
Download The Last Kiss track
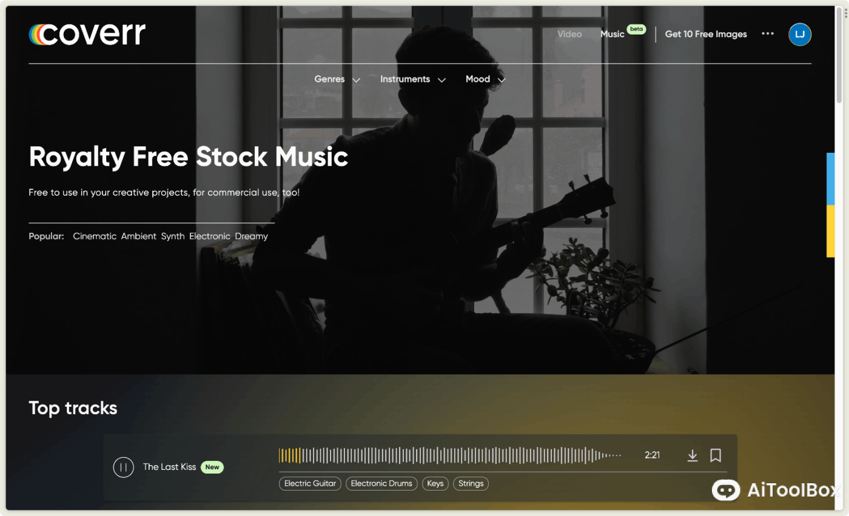point(693,455)
